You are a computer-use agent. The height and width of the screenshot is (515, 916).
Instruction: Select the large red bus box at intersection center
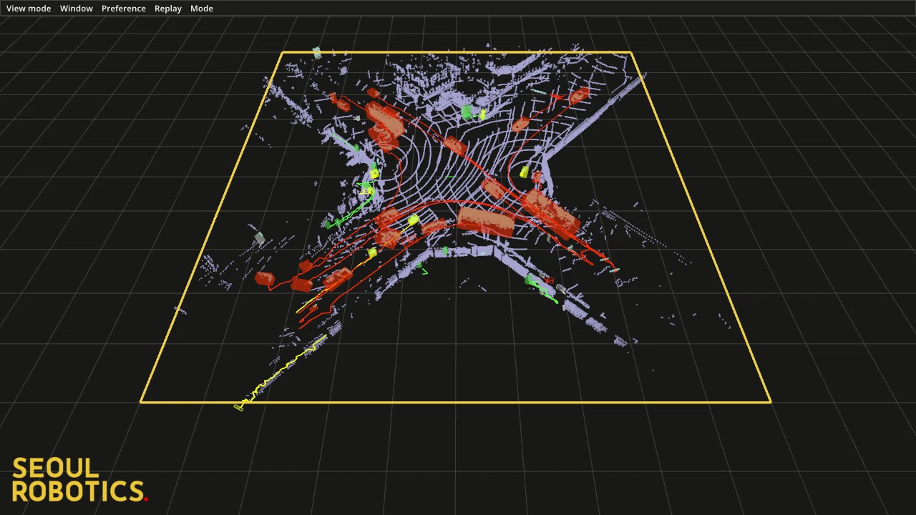(x=486, y=221)
